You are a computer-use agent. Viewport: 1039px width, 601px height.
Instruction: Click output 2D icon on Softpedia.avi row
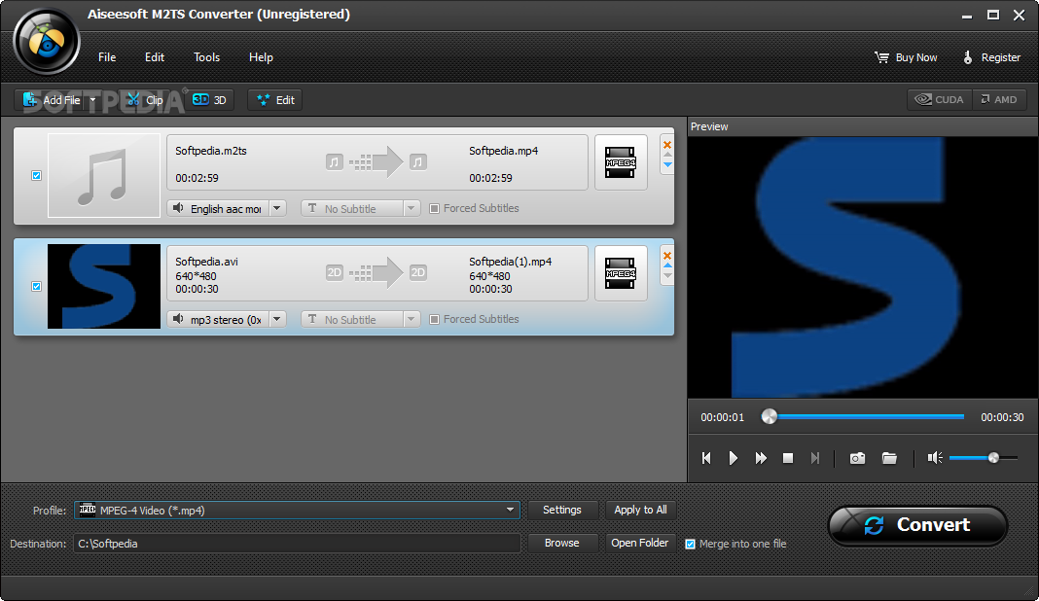point(418,272)
